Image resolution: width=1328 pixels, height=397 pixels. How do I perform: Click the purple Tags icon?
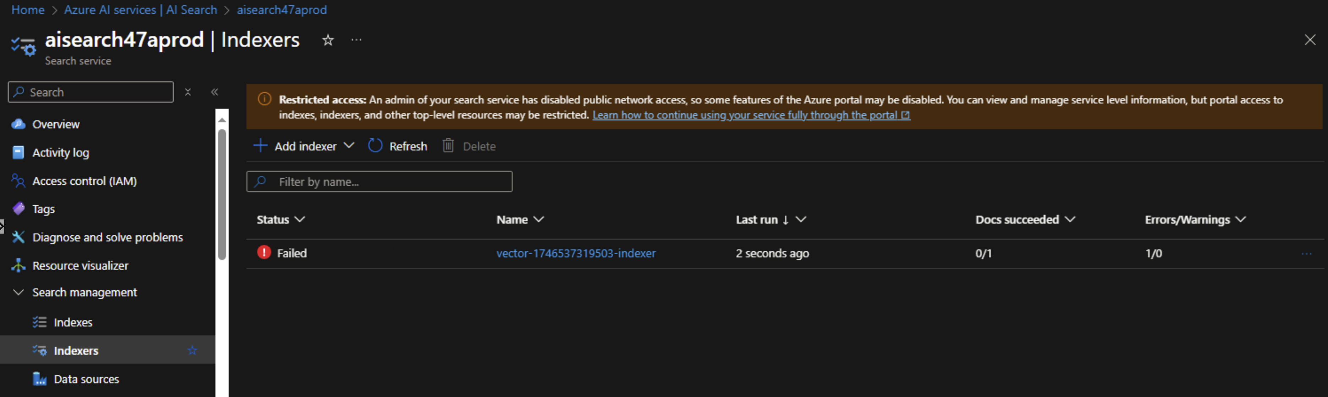tap(18, 208)
